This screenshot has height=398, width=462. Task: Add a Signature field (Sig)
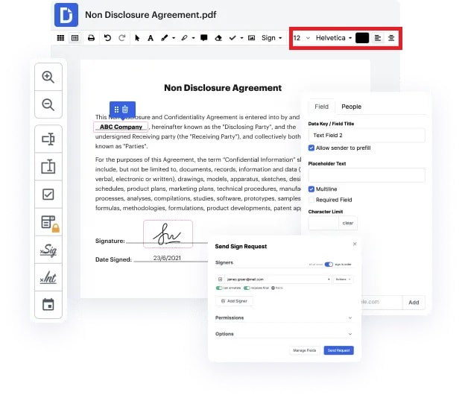[x=48, y=250]
